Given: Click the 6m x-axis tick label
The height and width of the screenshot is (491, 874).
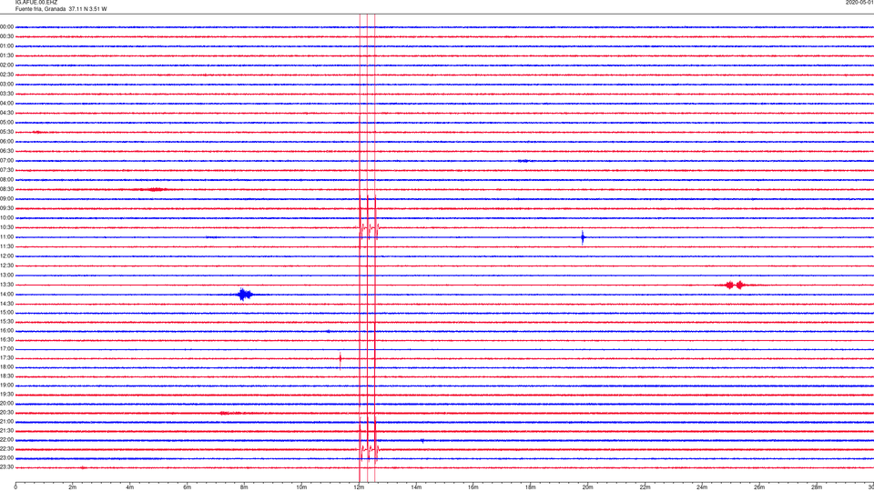Looking at the screenshot, I should coord(187,487).
